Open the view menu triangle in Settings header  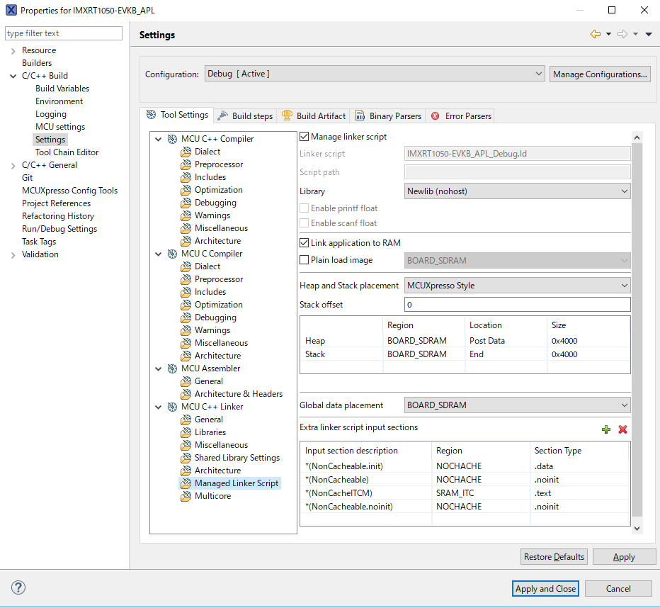[649, 35]
